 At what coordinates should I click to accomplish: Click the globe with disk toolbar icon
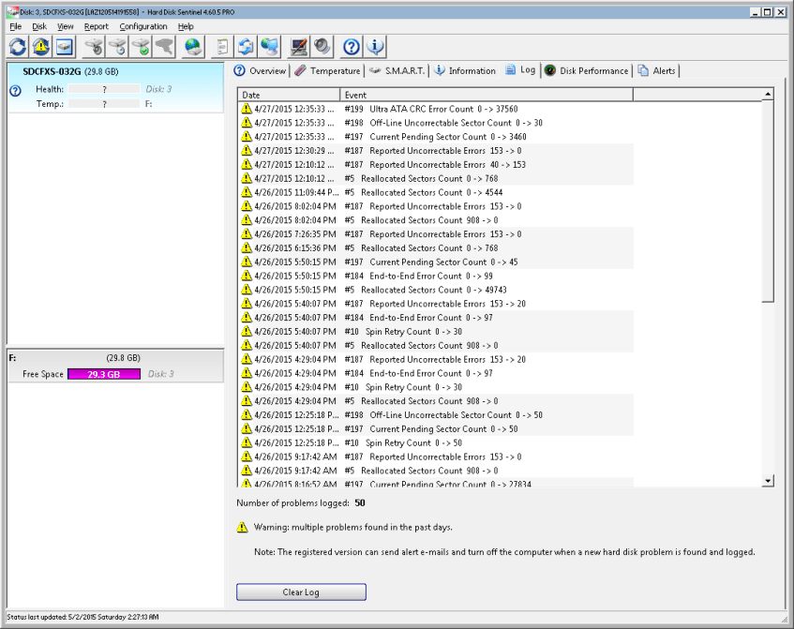tap(193, 46)
